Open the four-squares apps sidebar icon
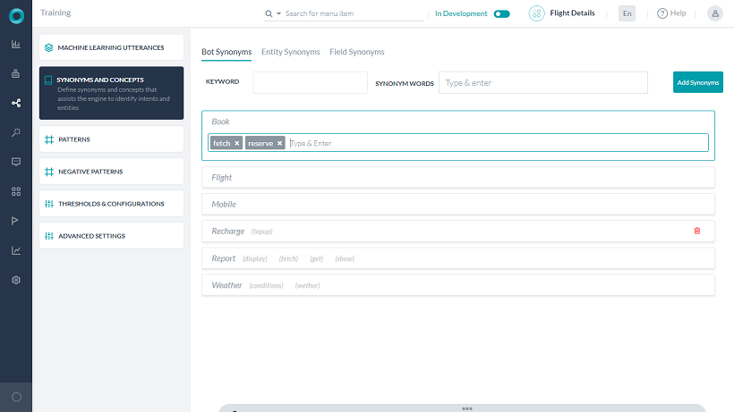734x412 pixels. [x=16, y=191]
